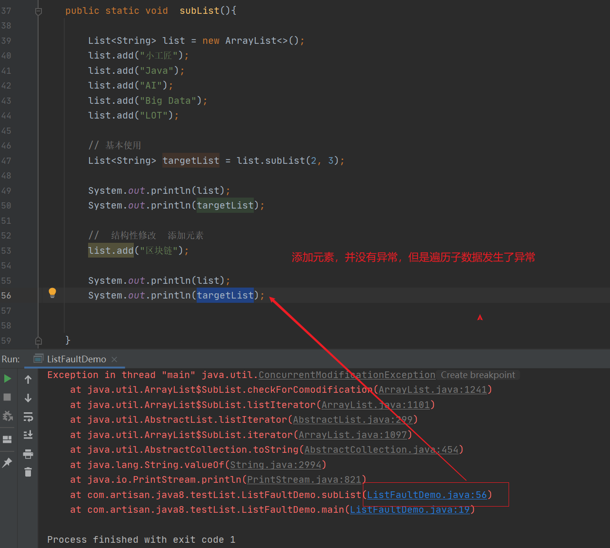Open AbstractCollection.java:454 stack trace link
The image size is (610, 548).
(x=381, y=449)
